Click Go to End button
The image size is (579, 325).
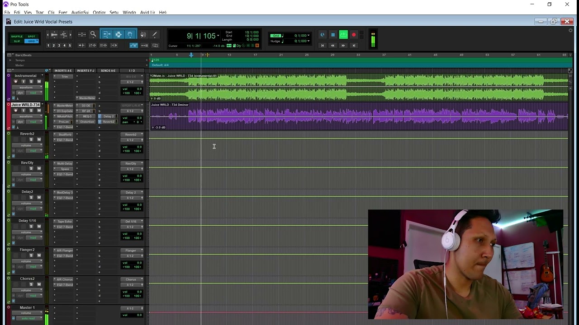[354, 45]
